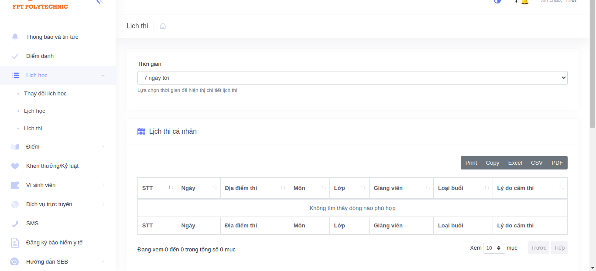Click the calendar icon beside Lịch thi cá nhân
The image size is (596, 271).
click(x=141, y=132)
